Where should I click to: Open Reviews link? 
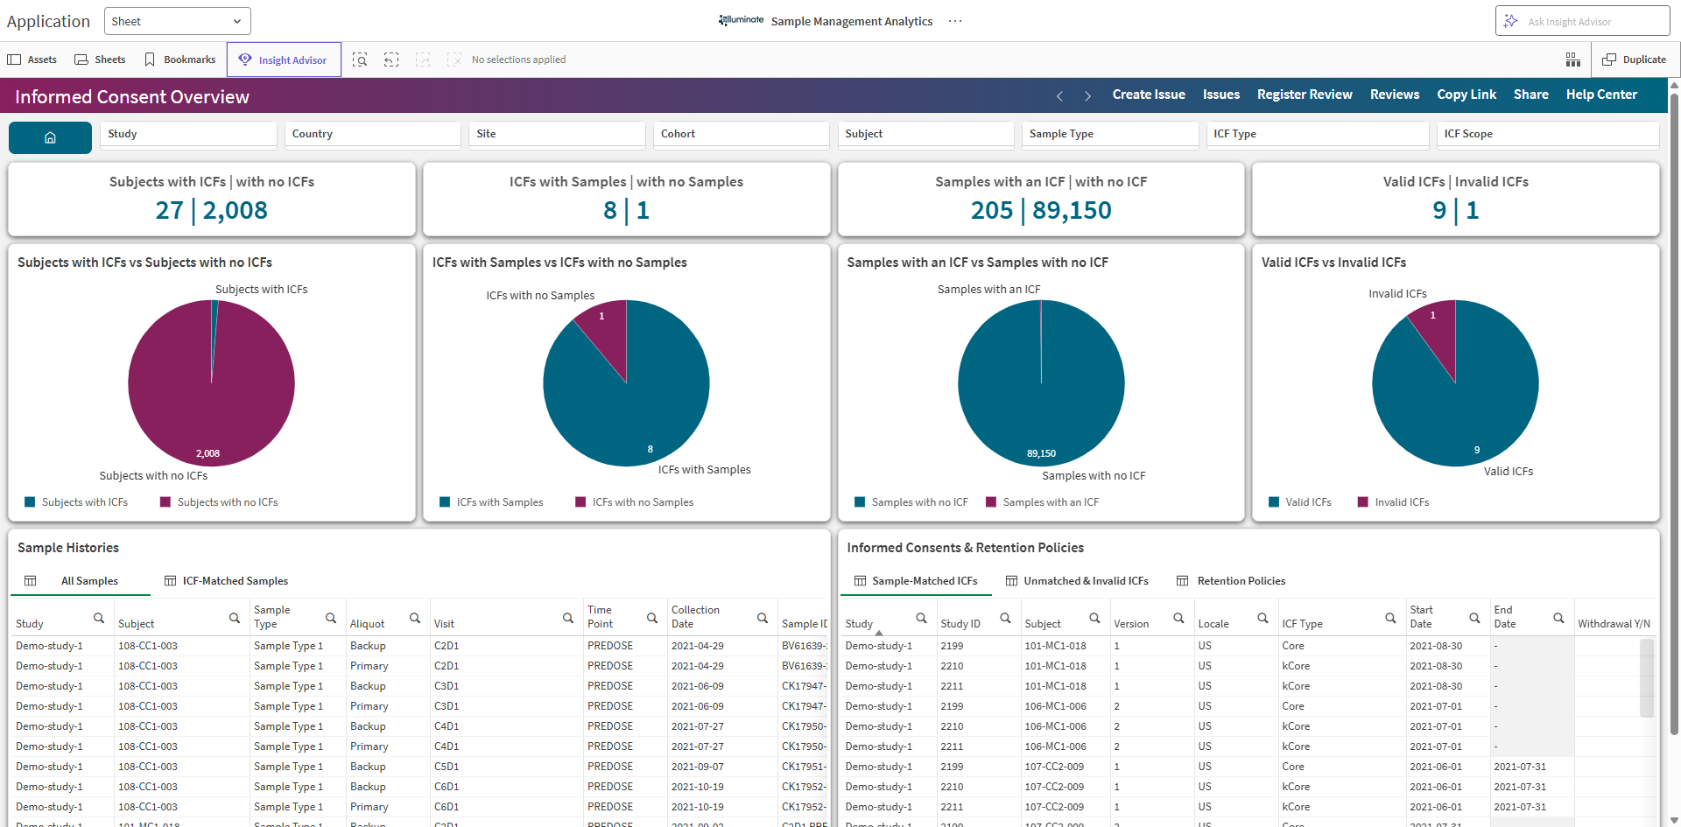coord(1395,95)
